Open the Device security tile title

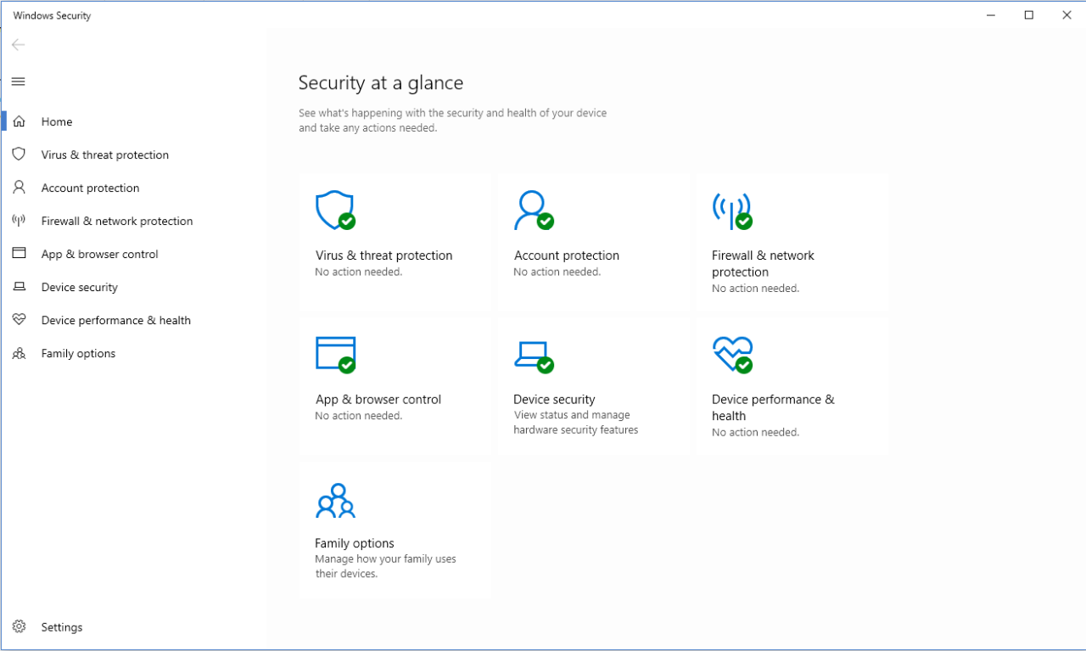554,400
